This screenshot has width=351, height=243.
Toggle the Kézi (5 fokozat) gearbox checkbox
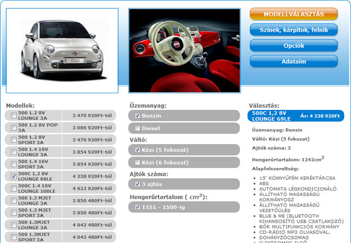coord(138,150)
